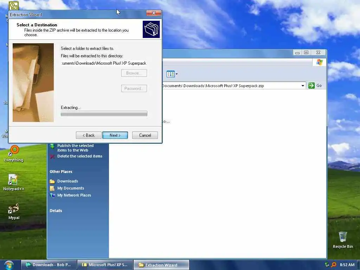The image size is (360, 270).
Task: Select the Everything desktop icon
Action: (14, 153)
